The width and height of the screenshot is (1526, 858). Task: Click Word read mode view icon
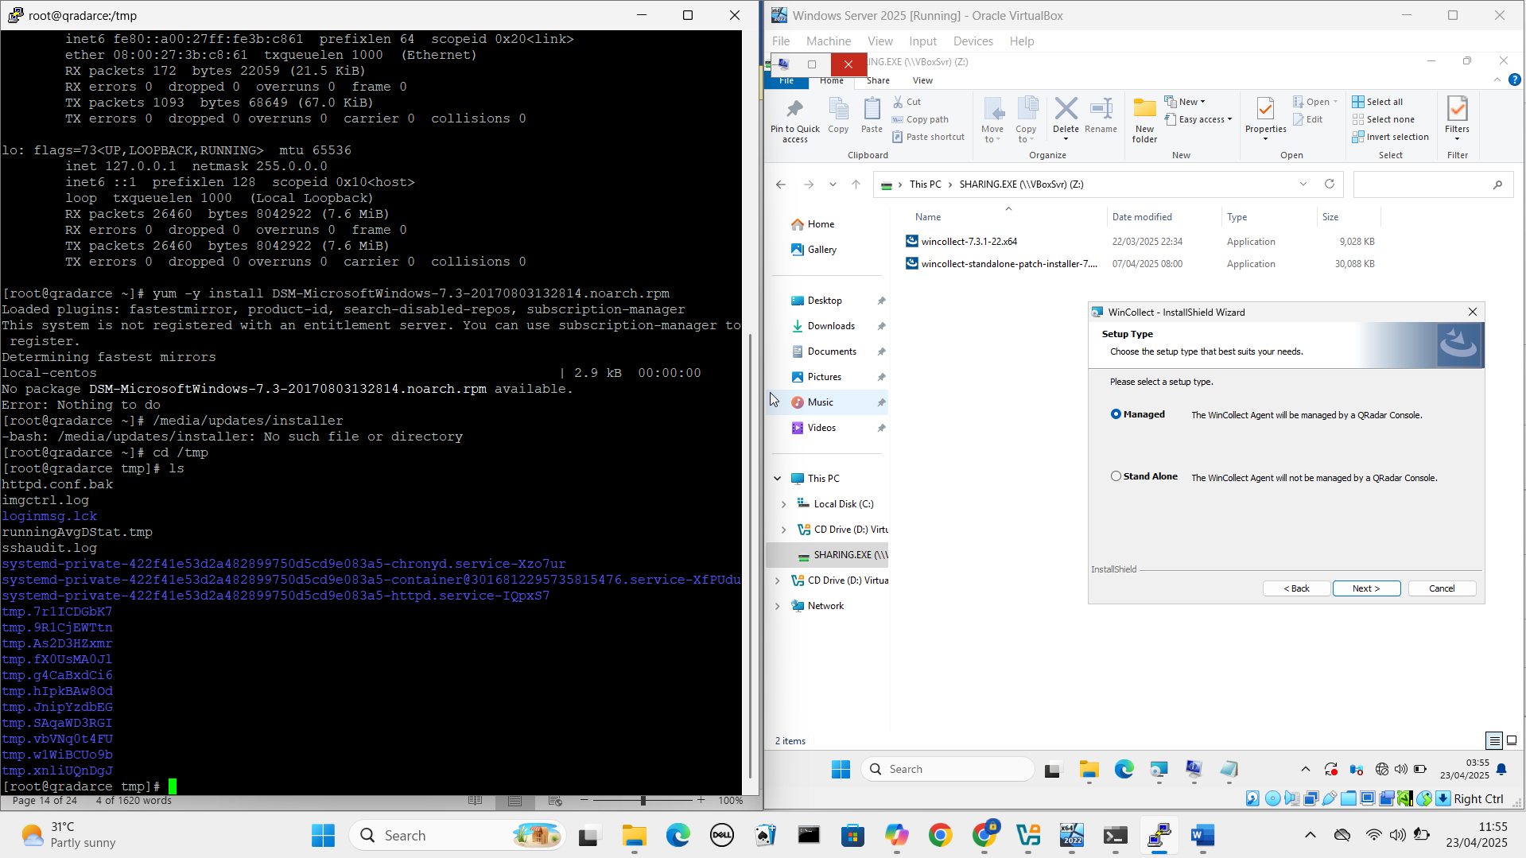(x=475, y=801)
